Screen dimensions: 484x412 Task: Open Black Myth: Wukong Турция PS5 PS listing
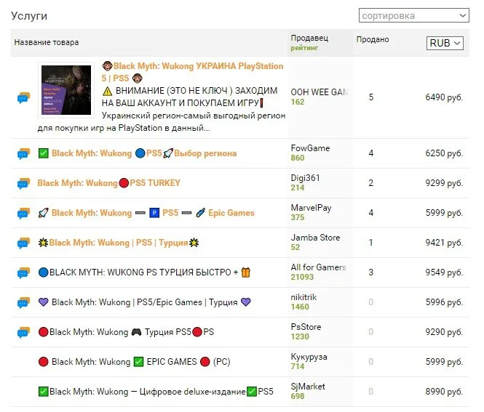pos(126,332)
